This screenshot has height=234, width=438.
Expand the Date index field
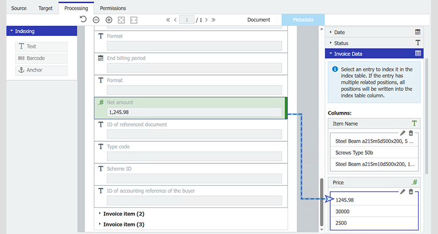(374, 32)
